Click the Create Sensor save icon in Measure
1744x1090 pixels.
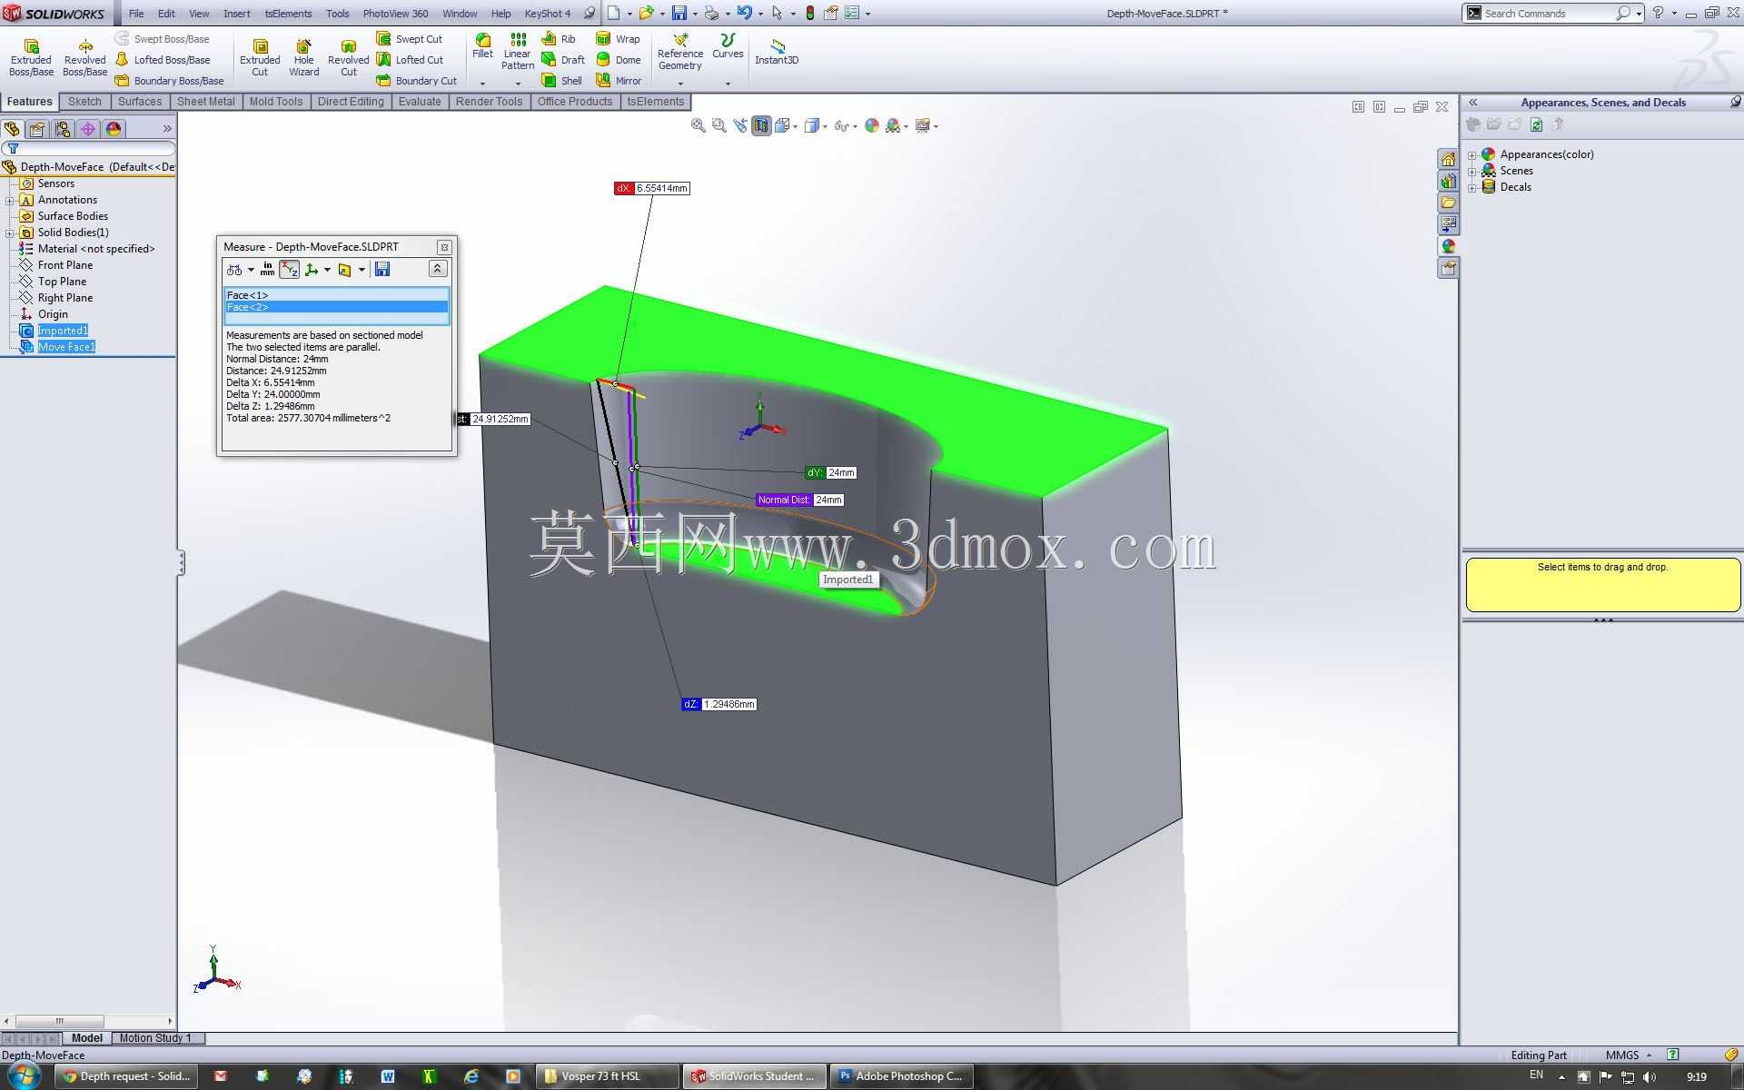tap(382, 269)
